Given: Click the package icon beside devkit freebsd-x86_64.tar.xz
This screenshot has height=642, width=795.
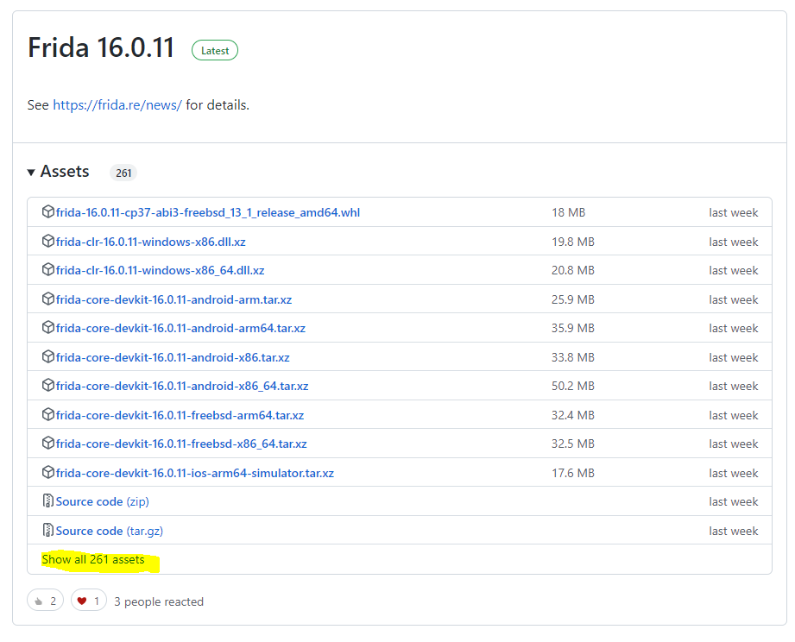Looking at the screenshot, I should click(x=47, y=443).
